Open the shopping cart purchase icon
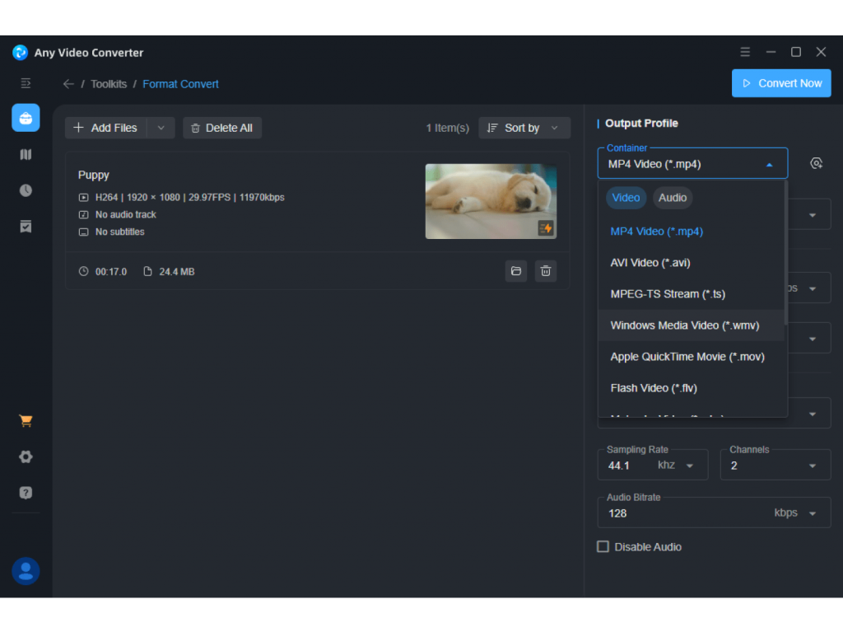Viewport: 843px width, 632px height. (x=26, y=420)
